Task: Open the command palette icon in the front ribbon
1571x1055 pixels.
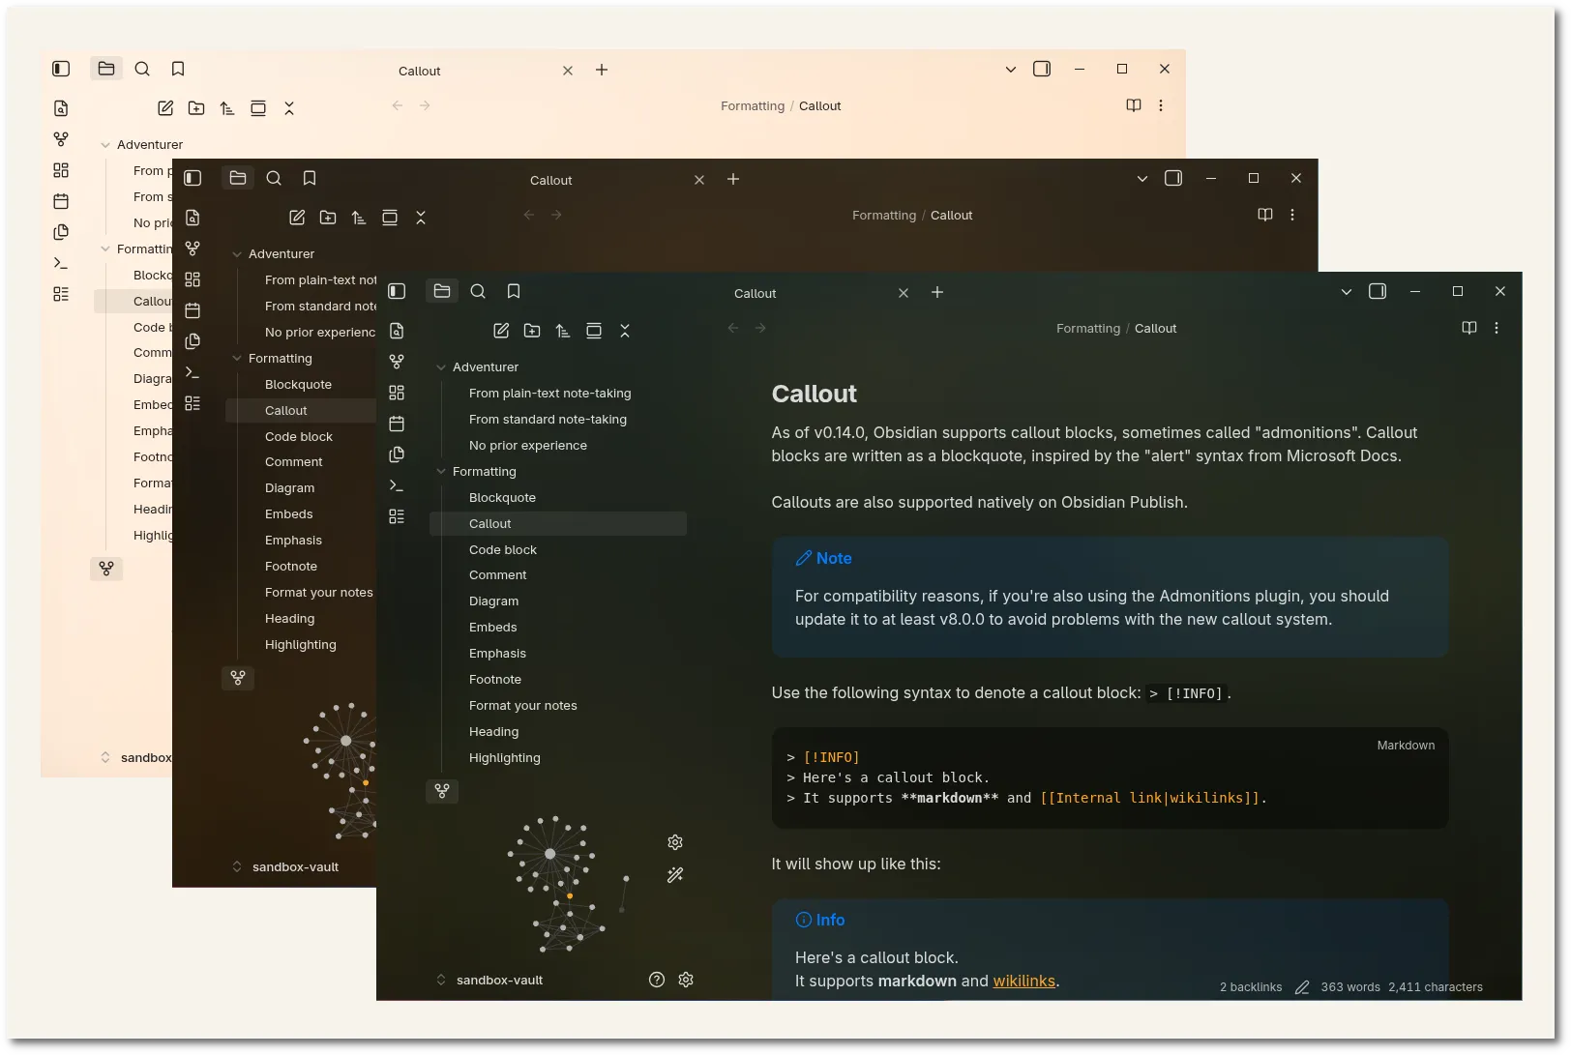Action: coord(397,485)
